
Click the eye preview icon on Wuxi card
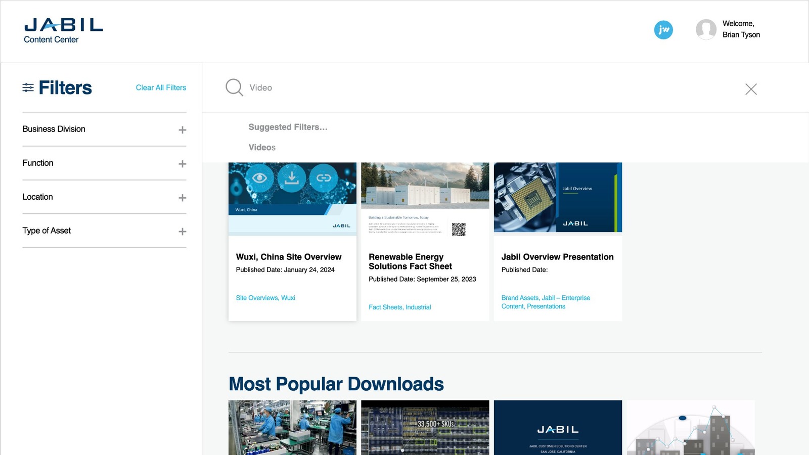[x=259, y=178]
